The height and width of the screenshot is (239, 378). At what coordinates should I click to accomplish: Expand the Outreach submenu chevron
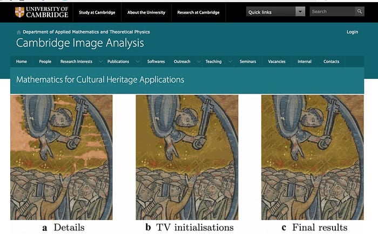point(199,62)
